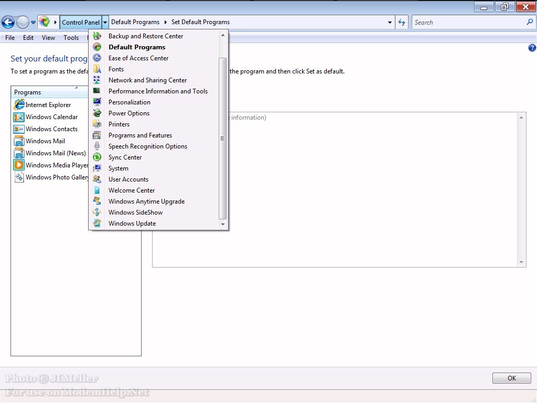This screenshot has width=537, height=403.
Task: Click the Windows Calendar program icon
Action: [x=19, y=117]
